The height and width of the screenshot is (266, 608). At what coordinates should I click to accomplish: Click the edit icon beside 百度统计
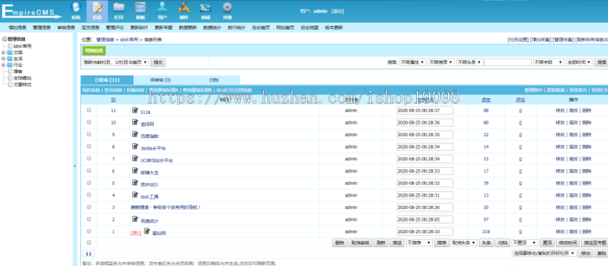(135, 220)
